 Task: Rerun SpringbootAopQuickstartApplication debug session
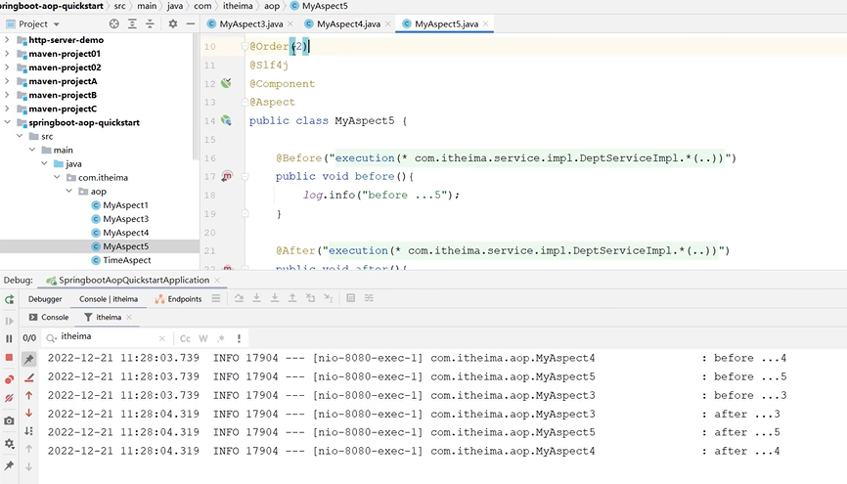(x=9, y=300)
